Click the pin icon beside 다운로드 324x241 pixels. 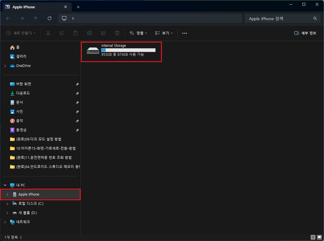pyautogui.click(x=77, y=93)
